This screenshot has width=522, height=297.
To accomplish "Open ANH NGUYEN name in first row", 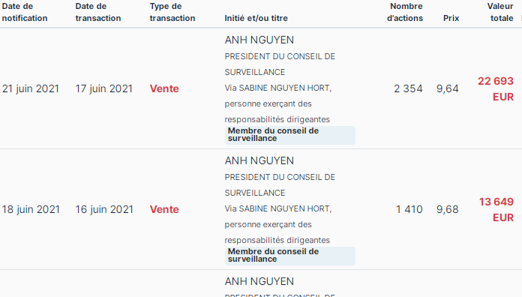I will [259, 40].
